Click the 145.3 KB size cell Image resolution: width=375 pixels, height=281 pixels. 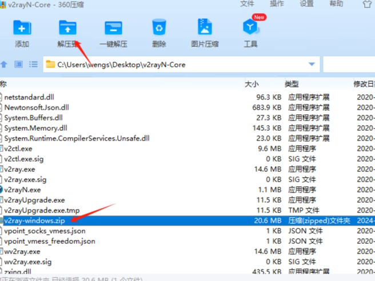(267, 128)
